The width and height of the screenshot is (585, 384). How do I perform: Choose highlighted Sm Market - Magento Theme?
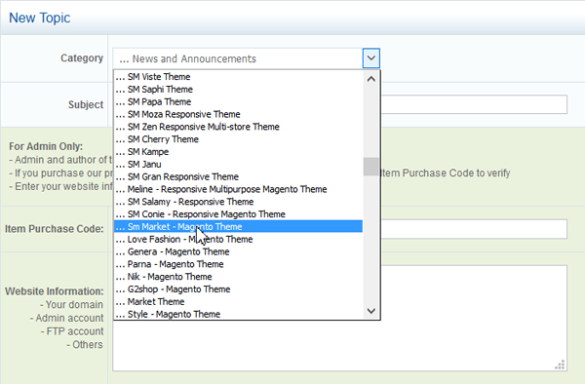coord(238,226)
